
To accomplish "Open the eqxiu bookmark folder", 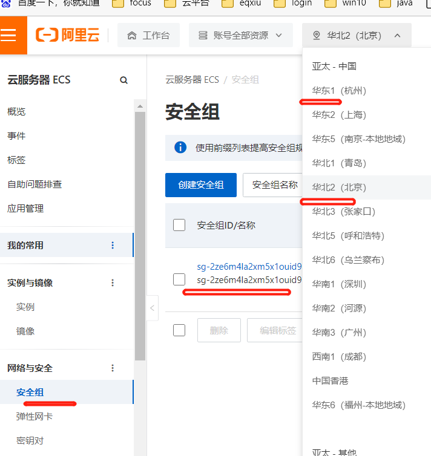I will pyautogui.click(x=242, y=3).
